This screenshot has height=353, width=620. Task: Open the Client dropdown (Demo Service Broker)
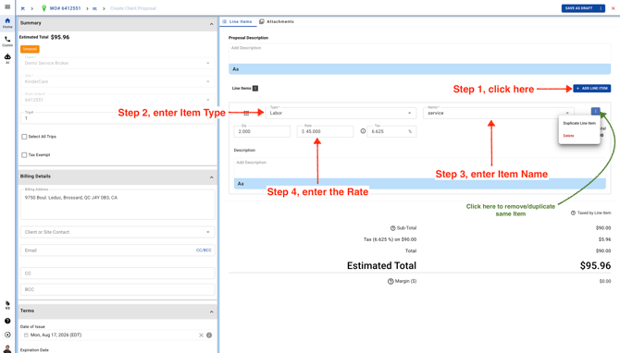(x=118, y=63)
